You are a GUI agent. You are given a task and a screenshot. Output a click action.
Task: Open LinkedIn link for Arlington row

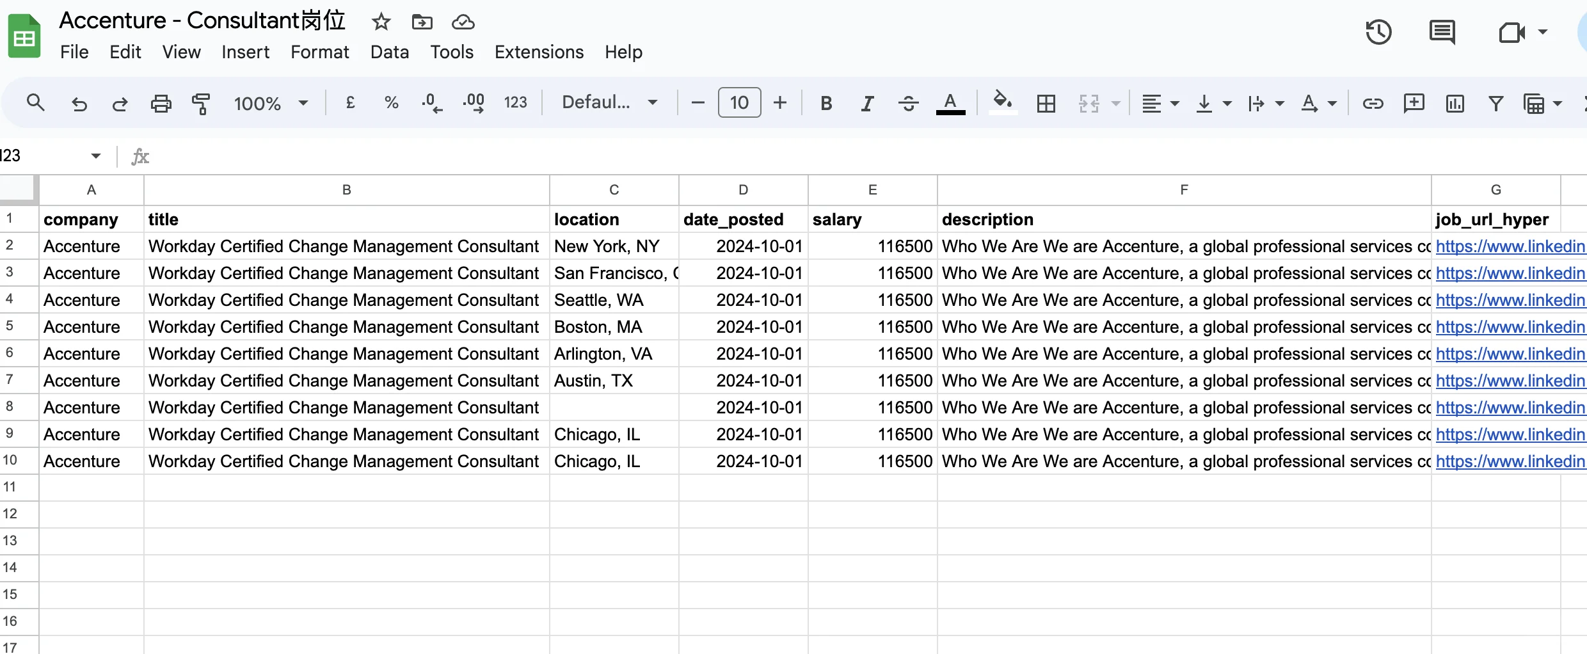(x=1510, y=354)
